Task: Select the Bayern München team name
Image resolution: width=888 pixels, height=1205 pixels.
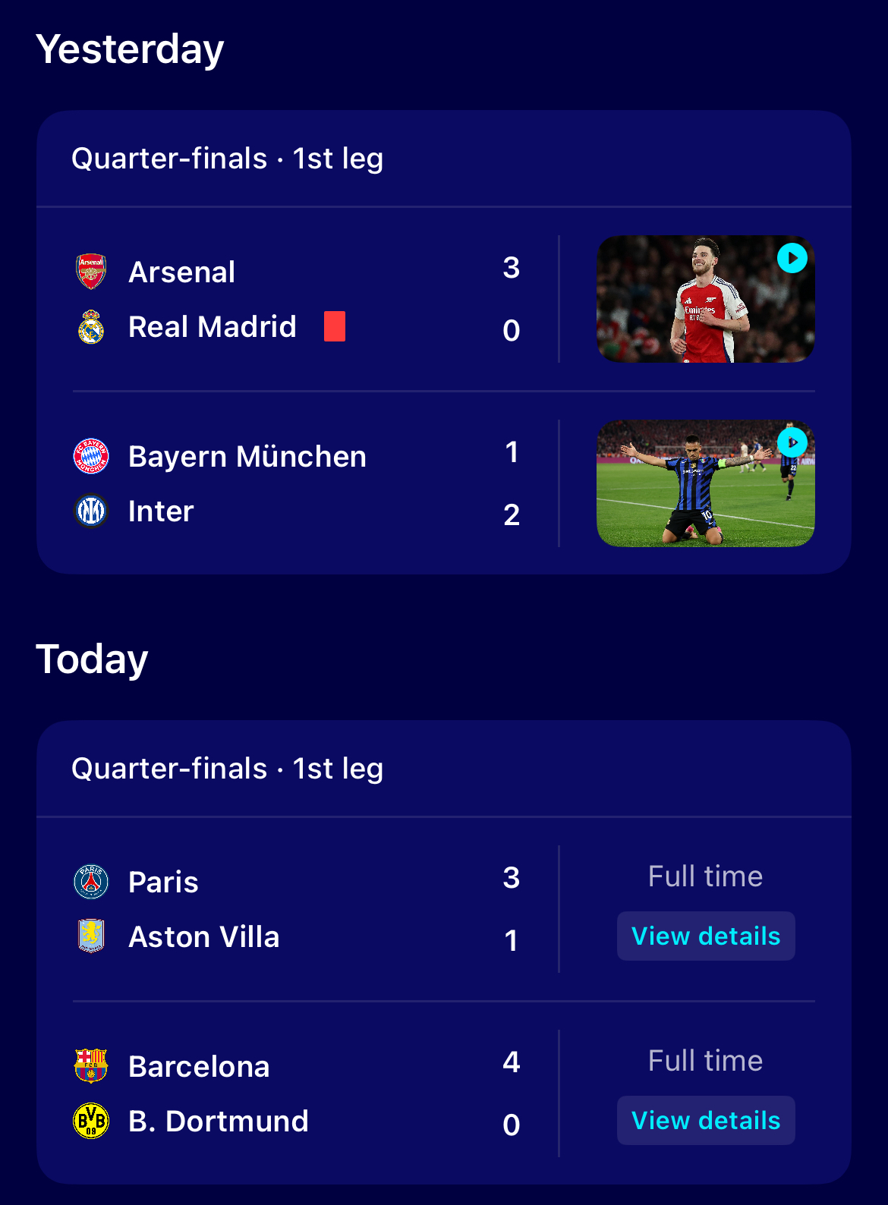Action: [247, 456]
